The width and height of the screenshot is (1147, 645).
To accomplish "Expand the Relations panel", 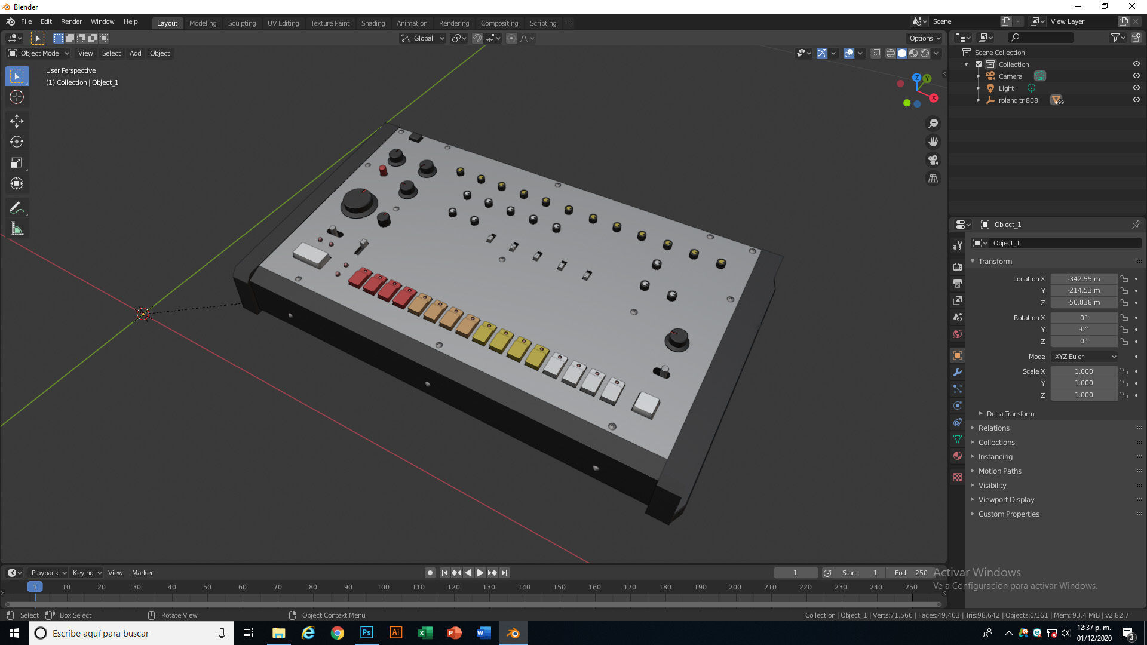I will [x=993, y=428].
